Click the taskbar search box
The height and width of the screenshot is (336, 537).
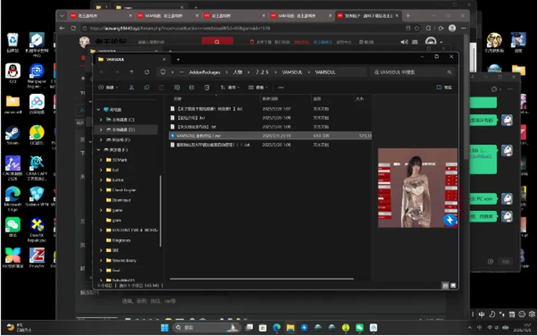click(x=206, y=328)
